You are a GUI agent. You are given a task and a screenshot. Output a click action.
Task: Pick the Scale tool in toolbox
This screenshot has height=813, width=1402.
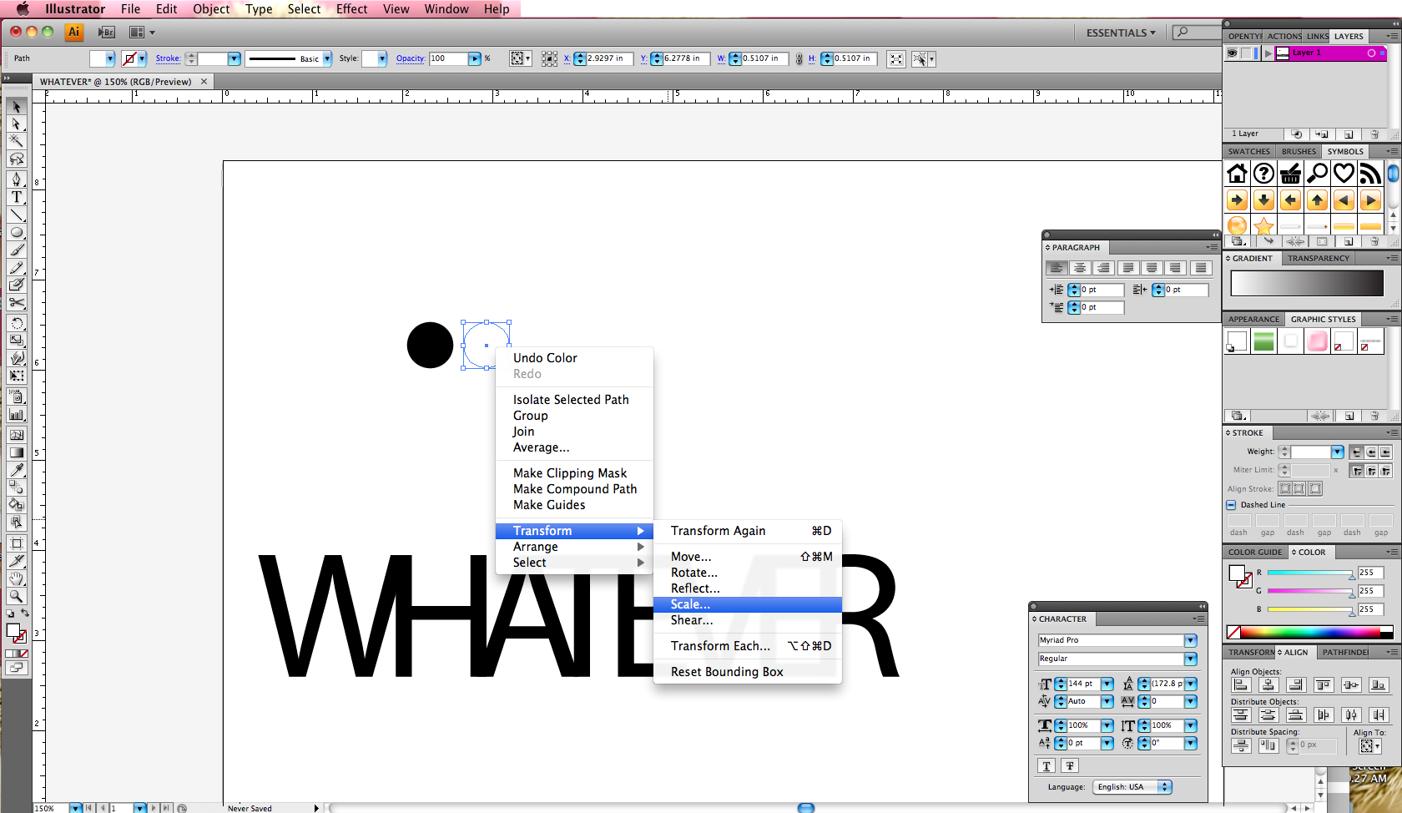point(16,341)
